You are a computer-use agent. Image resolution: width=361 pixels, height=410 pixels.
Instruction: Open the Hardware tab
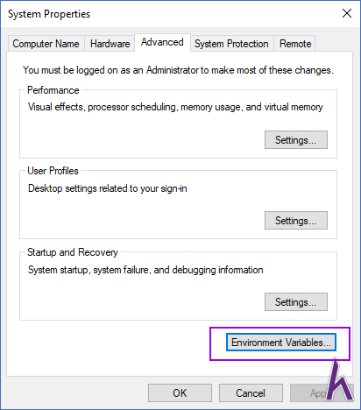[x=110, y=44]
